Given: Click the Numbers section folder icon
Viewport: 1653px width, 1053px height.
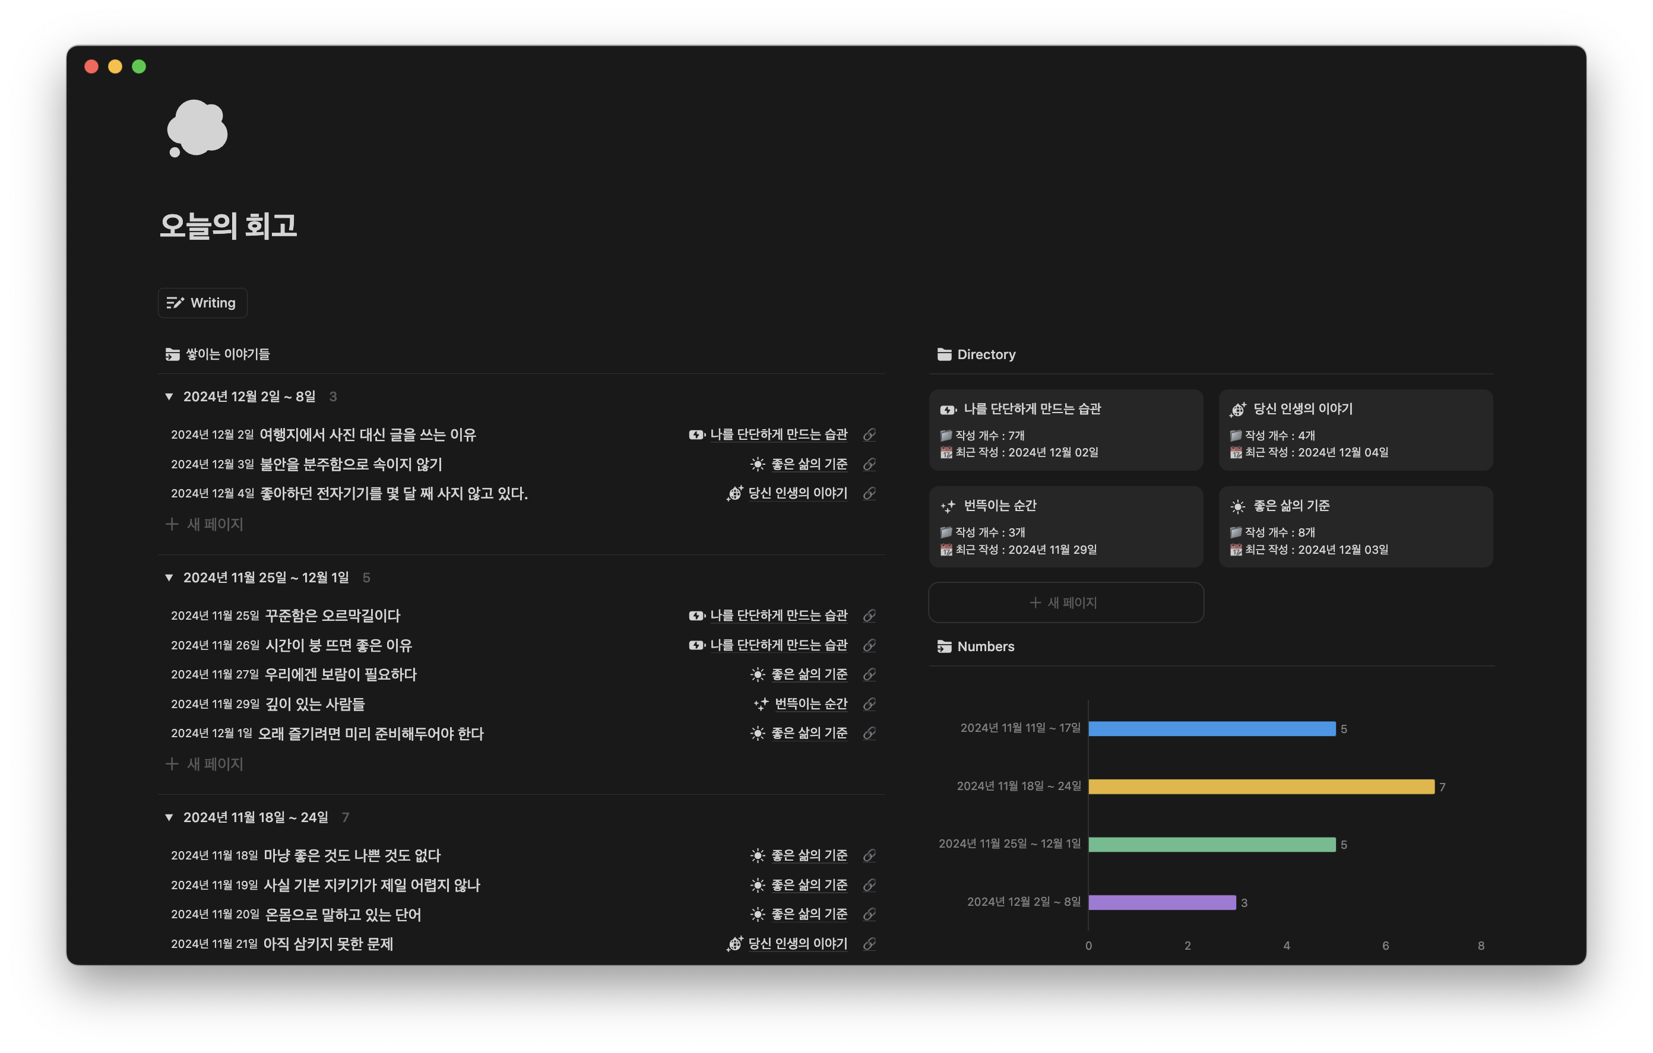Looking at the screenshot, I should (x=944, y=646).
